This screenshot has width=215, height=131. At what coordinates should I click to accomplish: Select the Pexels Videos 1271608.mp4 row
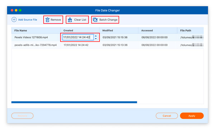tap(107, 37)
